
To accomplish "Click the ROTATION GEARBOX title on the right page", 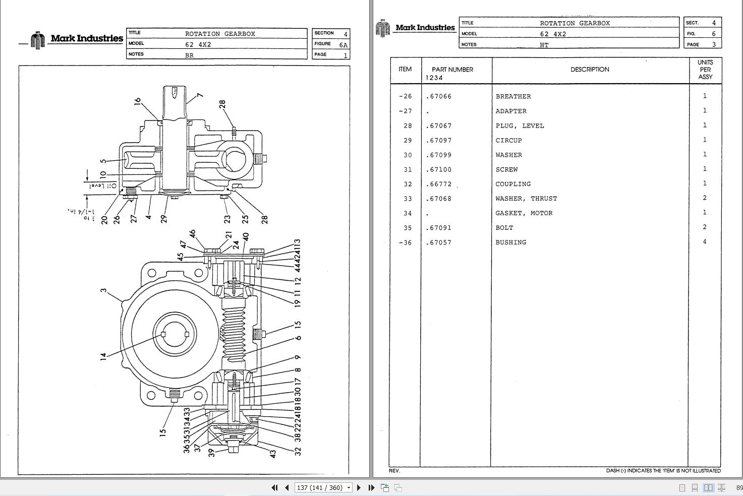I will [x=575, y=23].
